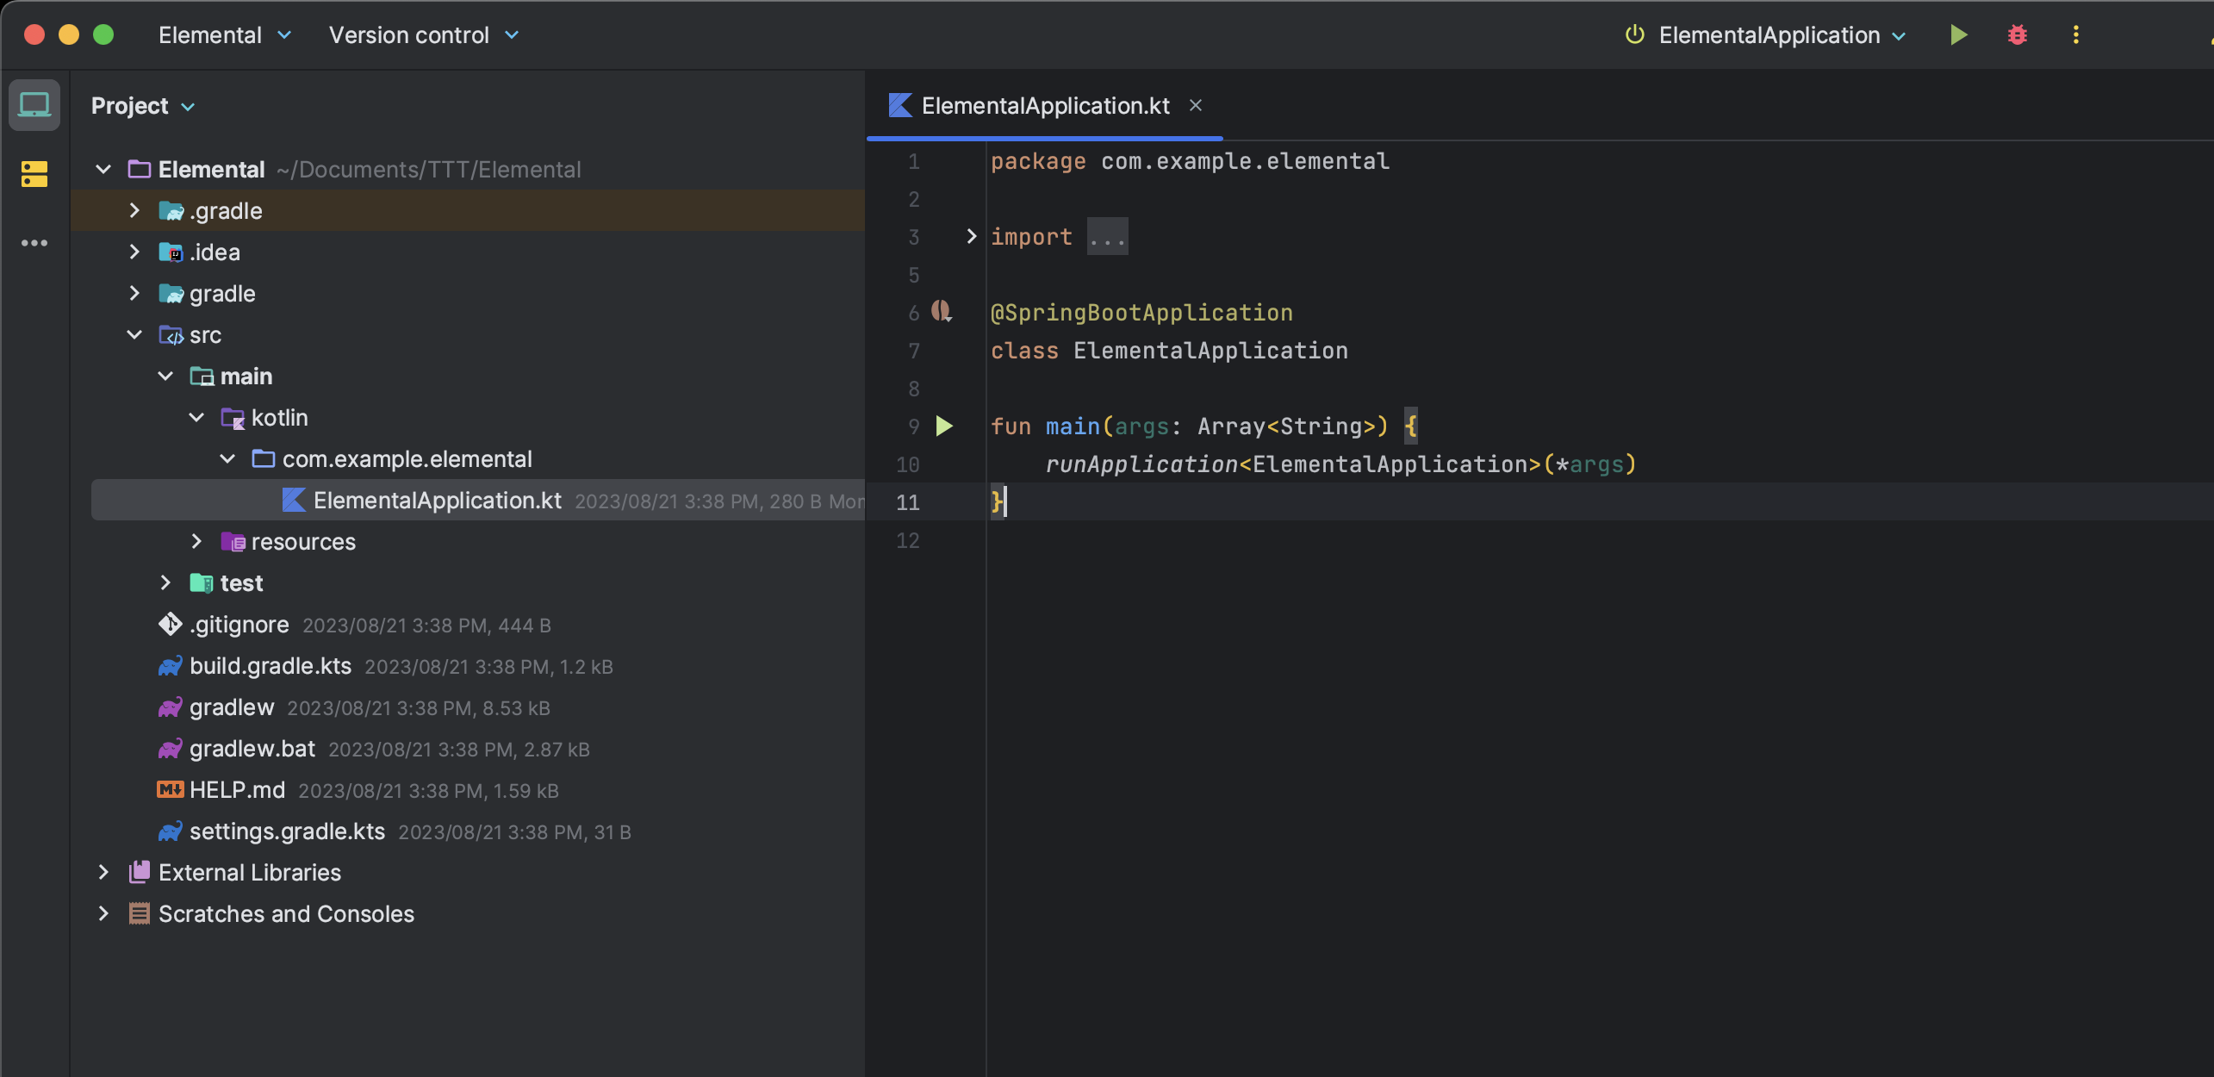The width and height of the screenshot is (2214, 1077).
Task: Click the Spring bean gutter icon on line 6
Action: [x=941, y=311]
